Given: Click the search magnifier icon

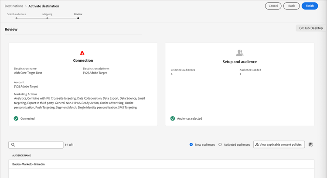Looking at the screenshot, I should click(13, 144).
